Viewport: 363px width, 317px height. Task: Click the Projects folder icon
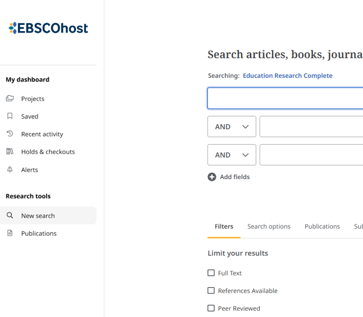10,98
